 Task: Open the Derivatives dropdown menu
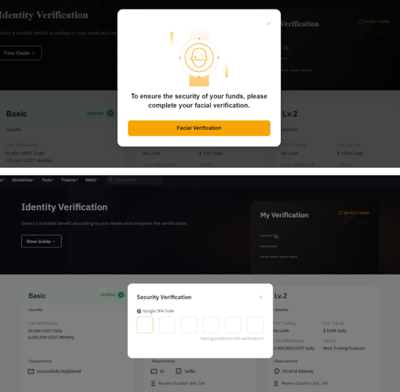23,180
